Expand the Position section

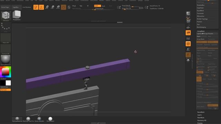(x=200, y=22)
